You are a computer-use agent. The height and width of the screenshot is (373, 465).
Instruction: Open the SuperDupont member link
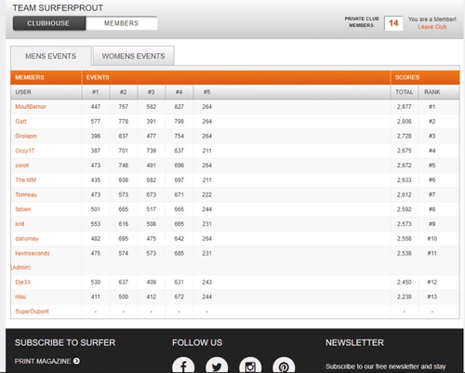pyautogui.click(x=32, y=311)
